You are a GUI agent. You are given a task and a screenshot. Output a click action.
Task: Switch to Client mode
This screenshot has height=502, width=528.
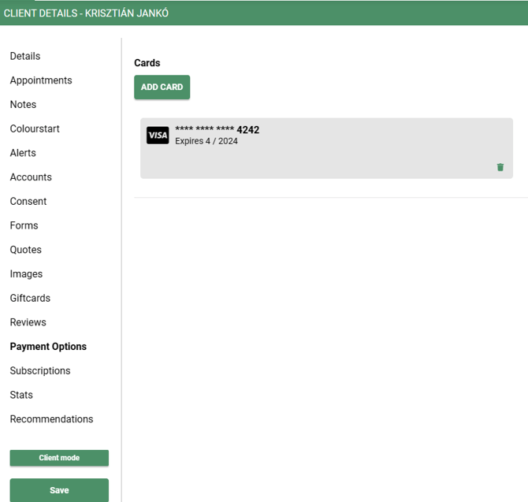(59, 458)
